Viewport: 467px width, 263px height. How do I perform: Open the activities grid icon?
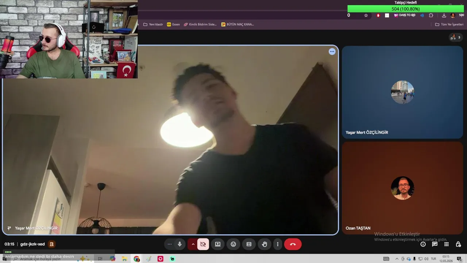pyautogui.click(x=446, y=244)
